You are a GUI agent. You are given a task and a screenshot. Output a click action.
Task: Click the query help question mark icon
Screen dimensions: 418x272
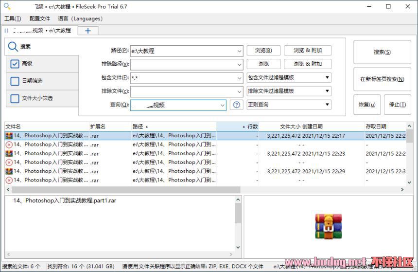(236, 105)
